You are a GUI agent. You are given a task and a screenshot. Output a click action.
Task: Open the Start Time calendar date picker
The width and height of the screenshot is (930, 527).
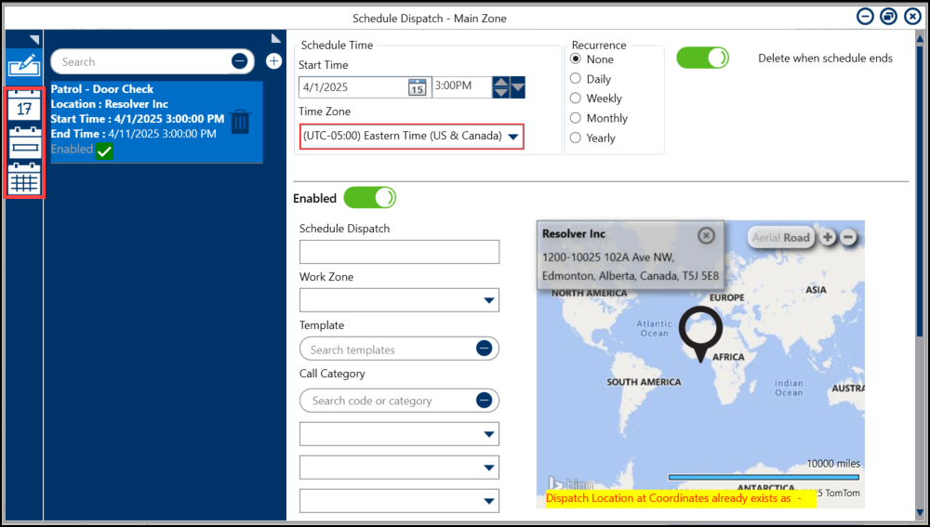click(417, 87)
